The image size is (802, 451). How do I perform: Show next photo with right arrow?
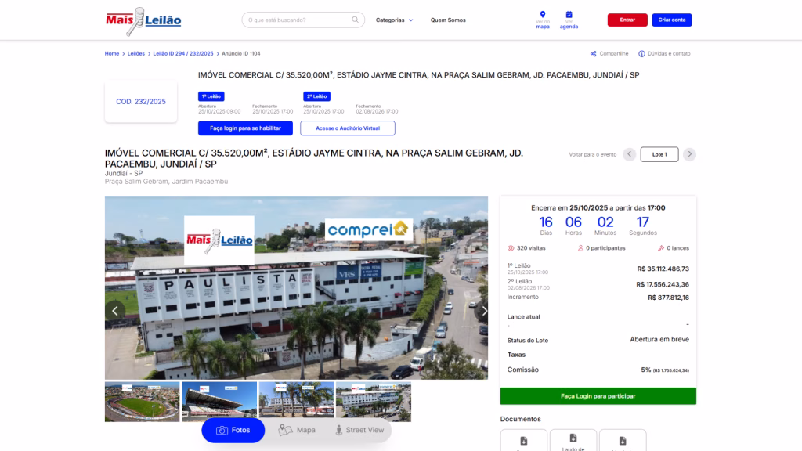point(483,311)
